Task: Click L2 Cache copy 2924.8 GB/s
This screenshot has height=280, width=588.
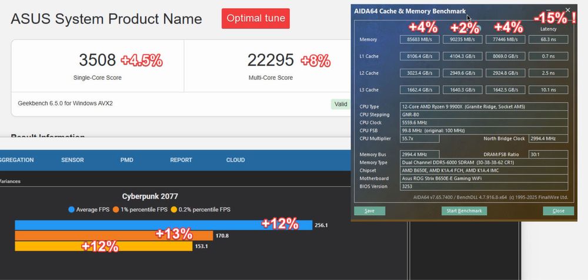Action: point(505,73)
